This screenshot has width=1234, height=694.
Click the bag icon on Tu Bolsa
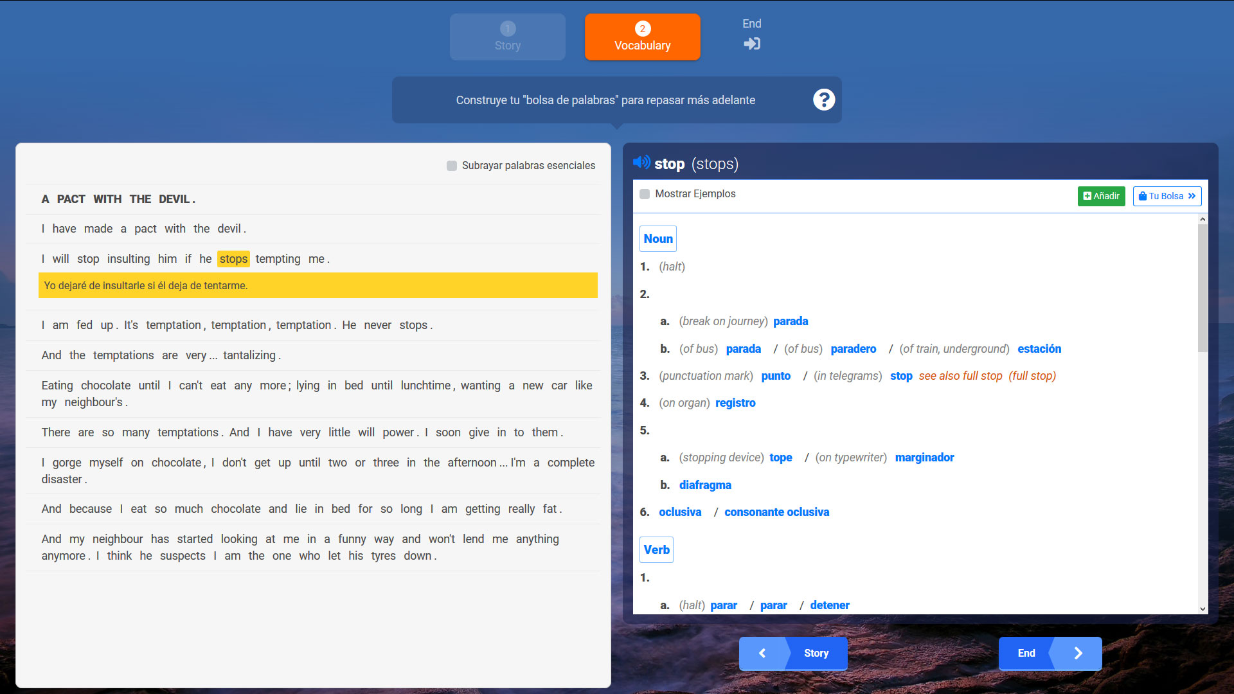point(1143,196)
